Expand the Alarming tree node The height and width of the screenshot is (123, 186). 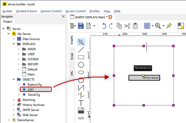point(14,100)
